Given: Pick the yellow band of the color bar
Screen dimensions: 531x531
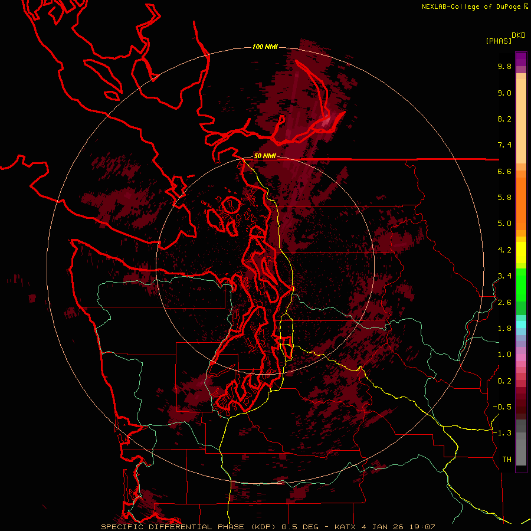Looking at the screenshot, I should 521,253.
